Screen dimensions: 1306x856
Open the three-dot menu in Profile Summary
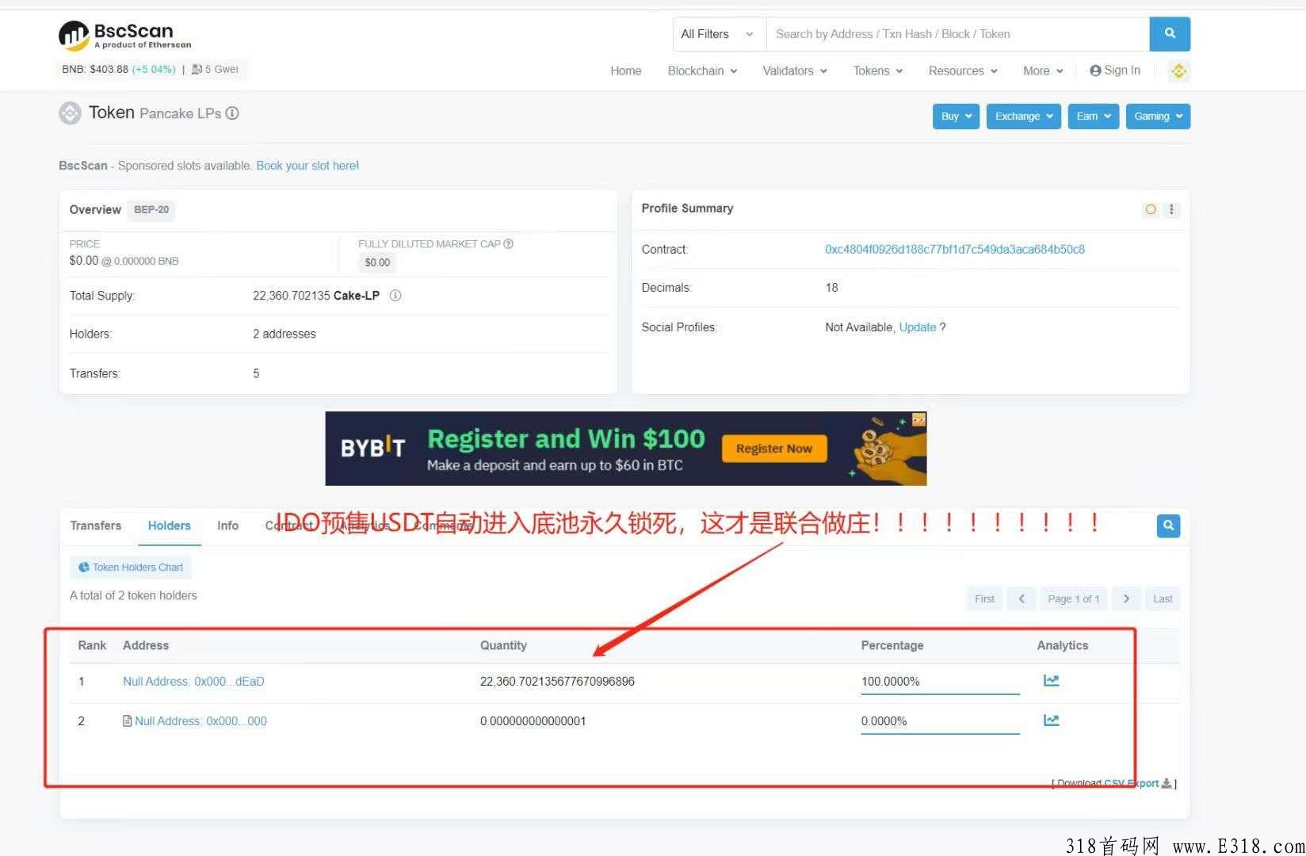point(1171,209)
